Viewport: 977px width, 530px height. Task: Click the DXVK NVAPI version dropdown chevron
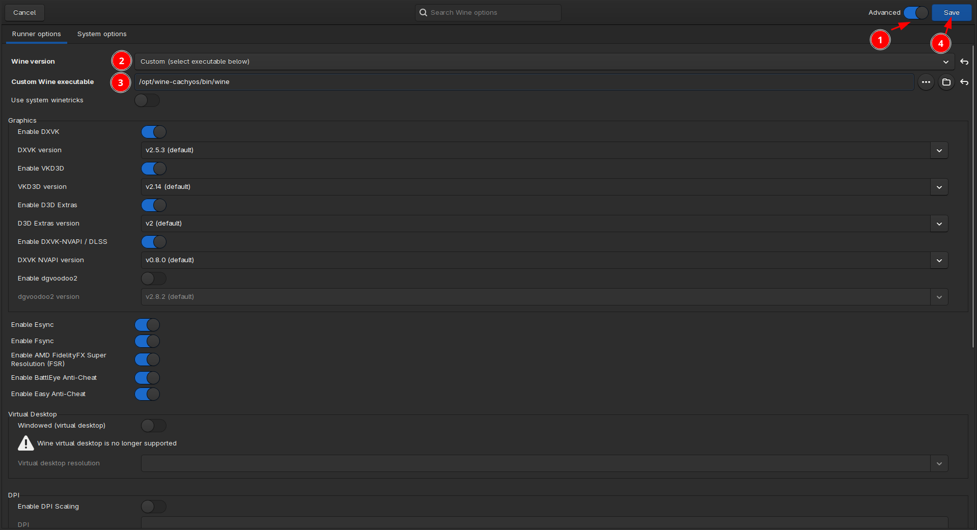[939, 260]
